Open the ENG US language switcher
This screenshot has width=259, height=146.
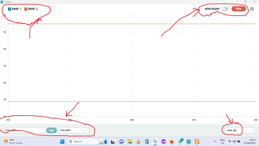point(222,141)
